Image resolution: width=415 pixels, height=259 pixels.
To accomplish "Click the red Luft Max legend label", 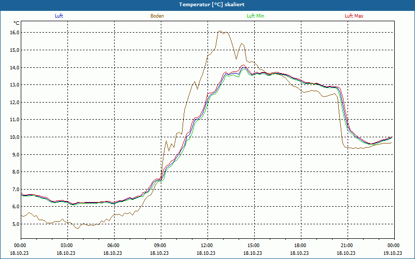I will (x=354, y=16).
